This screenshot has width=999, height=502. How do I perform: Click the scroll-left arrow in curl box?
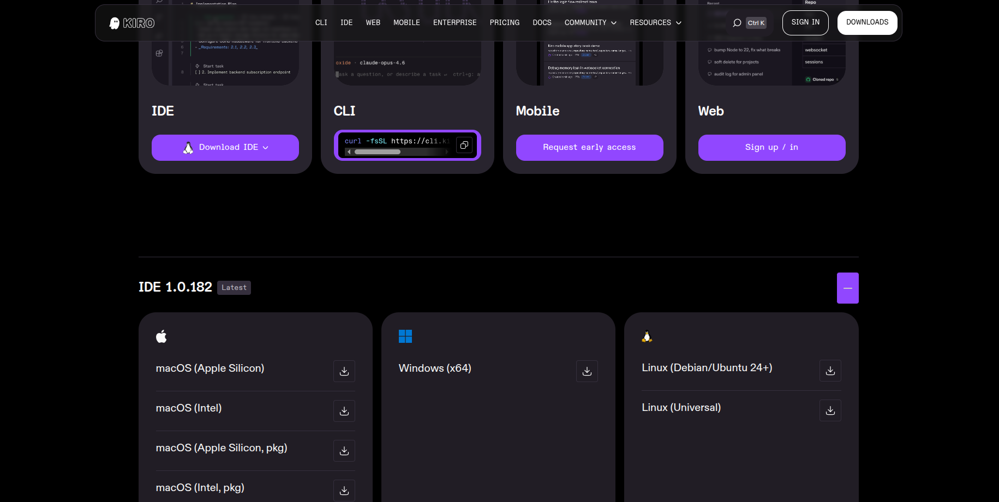[x=349, y=152]
